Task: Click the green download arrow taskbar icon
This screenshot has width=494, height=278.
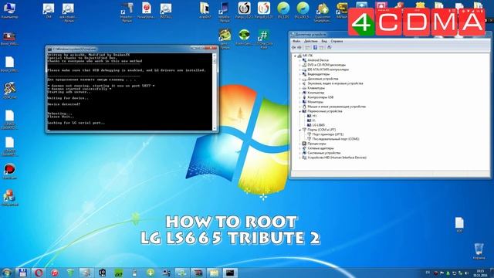Action: tap(151, 273)
